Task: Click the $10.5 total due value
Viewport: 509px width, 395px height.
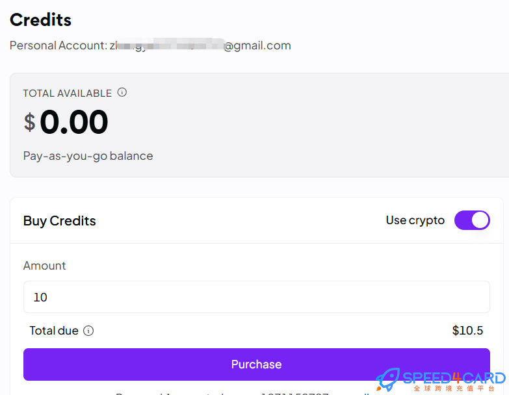Action: 467,331
